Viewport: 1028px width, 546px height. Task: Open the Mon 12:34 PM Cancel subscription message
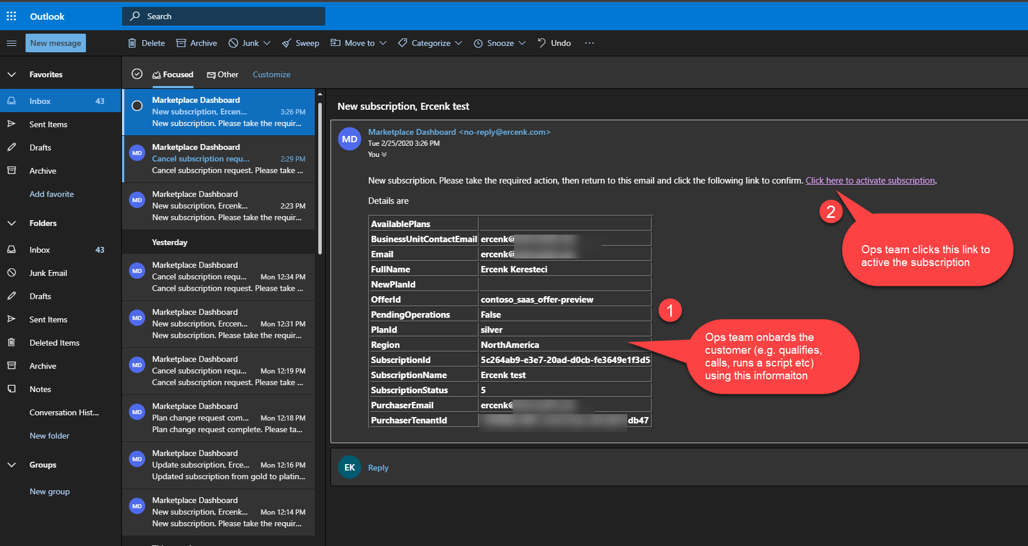pos(219,276)
